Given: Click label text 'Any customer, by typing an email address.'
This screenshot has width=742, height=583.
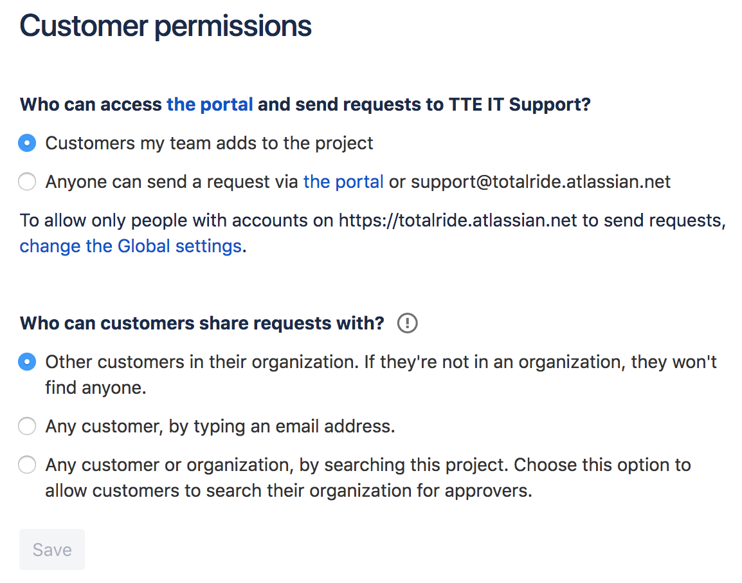Looking at the screenshot, I should (x=220, y=426).
